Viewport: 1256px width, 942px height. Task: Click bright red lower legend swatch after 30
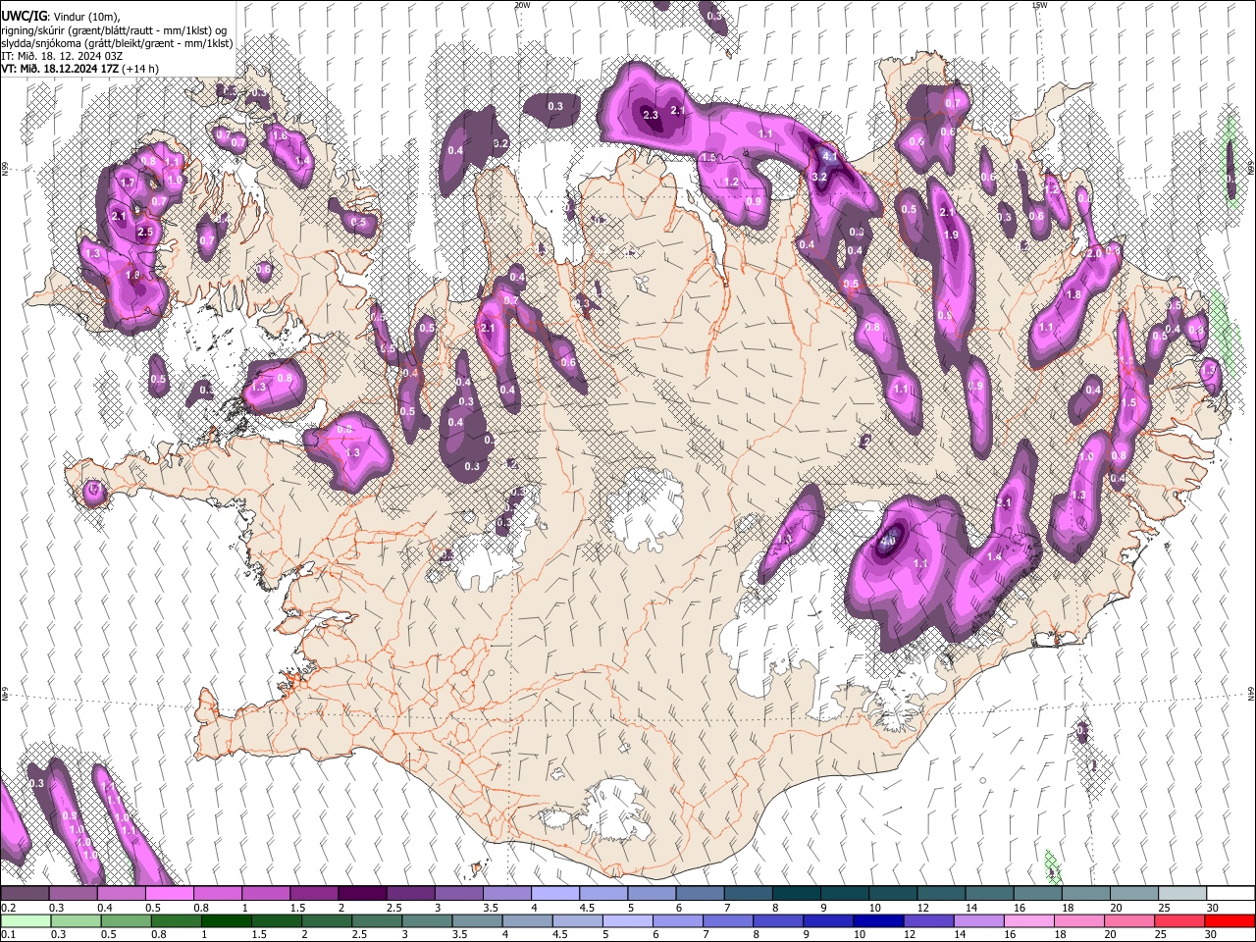1230,921
